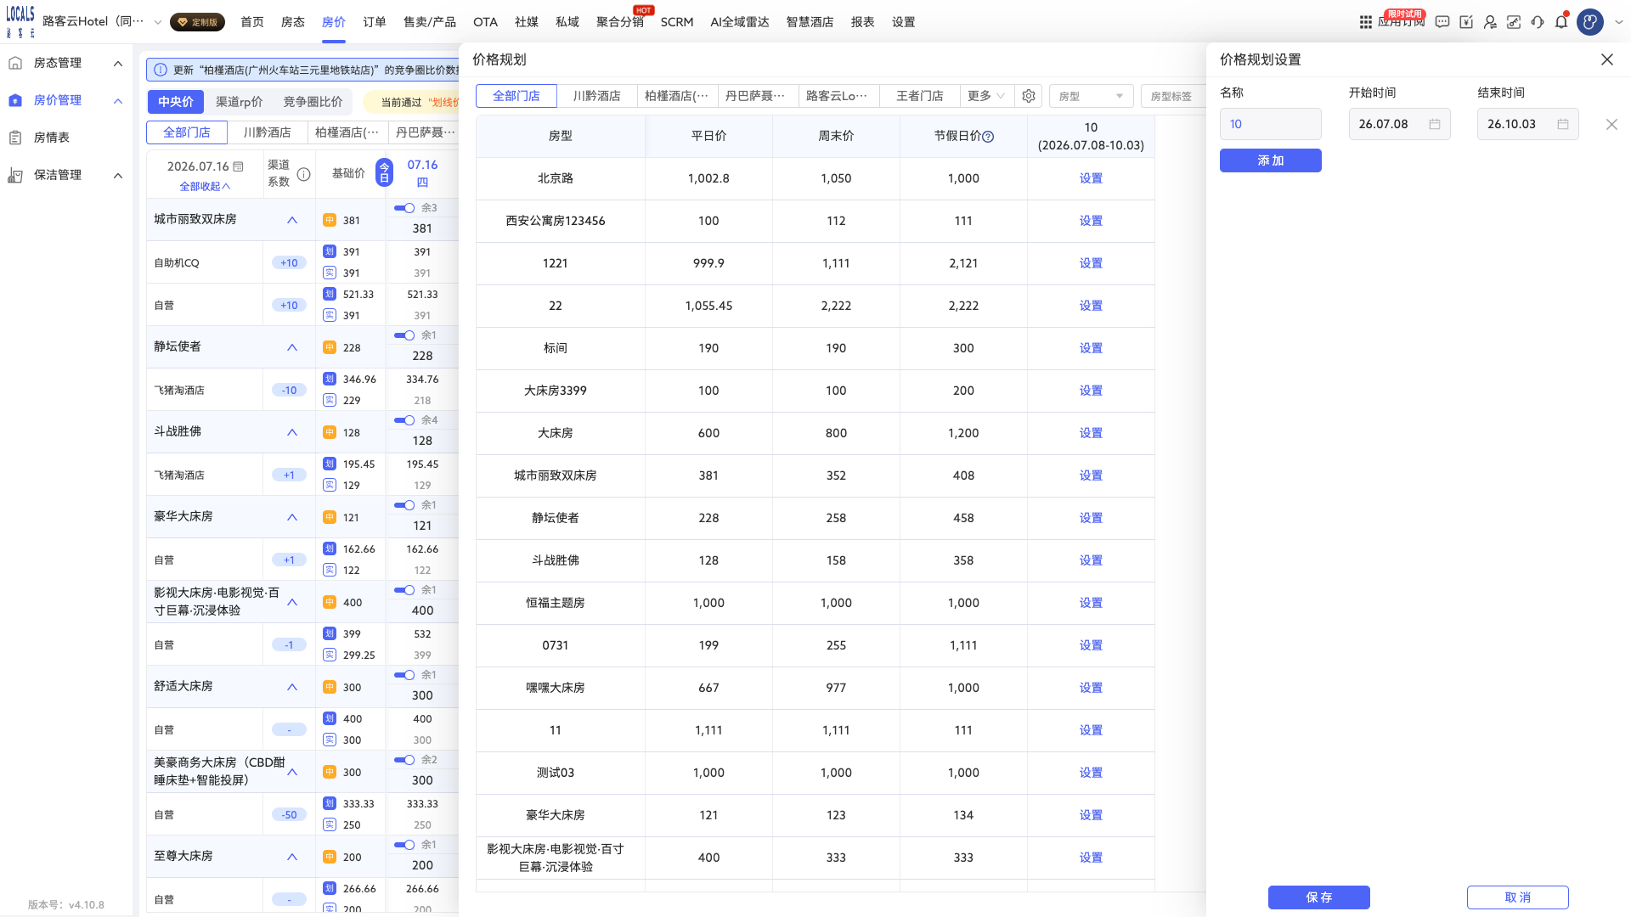The height and width of the screenshot is (917, 1631).
Task: Collapse the 静坛使者 row
Action: point(292,347)
